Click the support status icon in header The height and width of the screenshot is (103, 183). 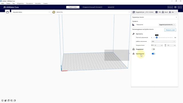[x=163, y=12]
